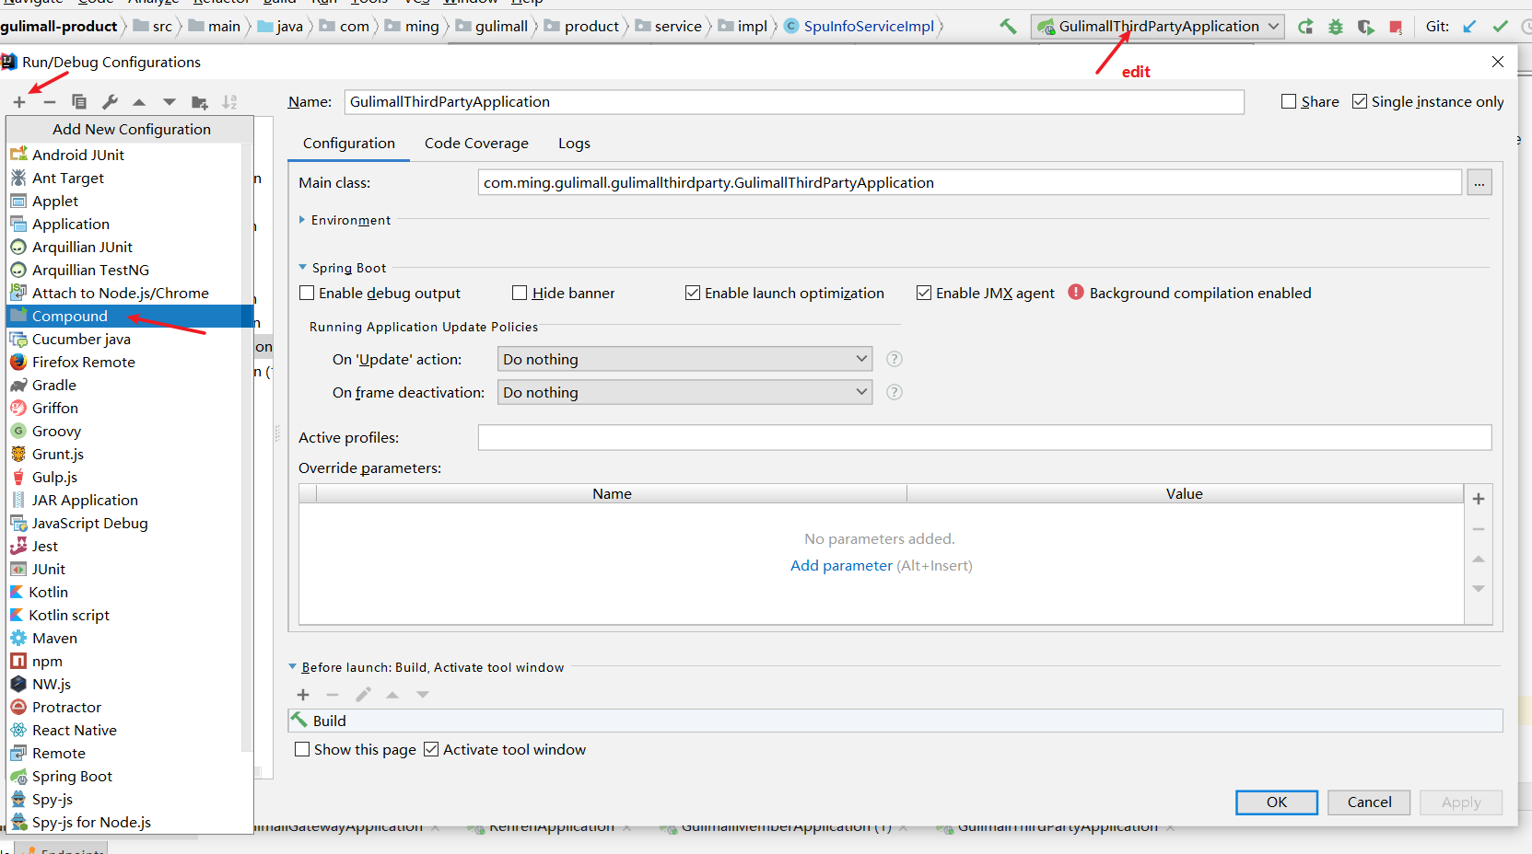Open the On frame deactivation dropdown
This screenshot has height=854, width=1532.
684,392
